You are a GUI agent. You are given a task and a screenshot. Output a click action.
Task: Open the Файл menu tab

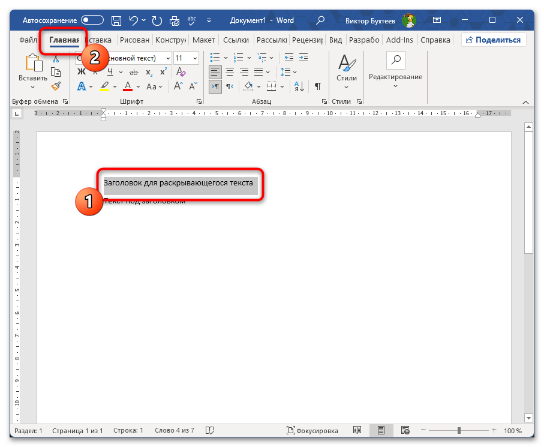pyautogui.click(x=28, y=40)
